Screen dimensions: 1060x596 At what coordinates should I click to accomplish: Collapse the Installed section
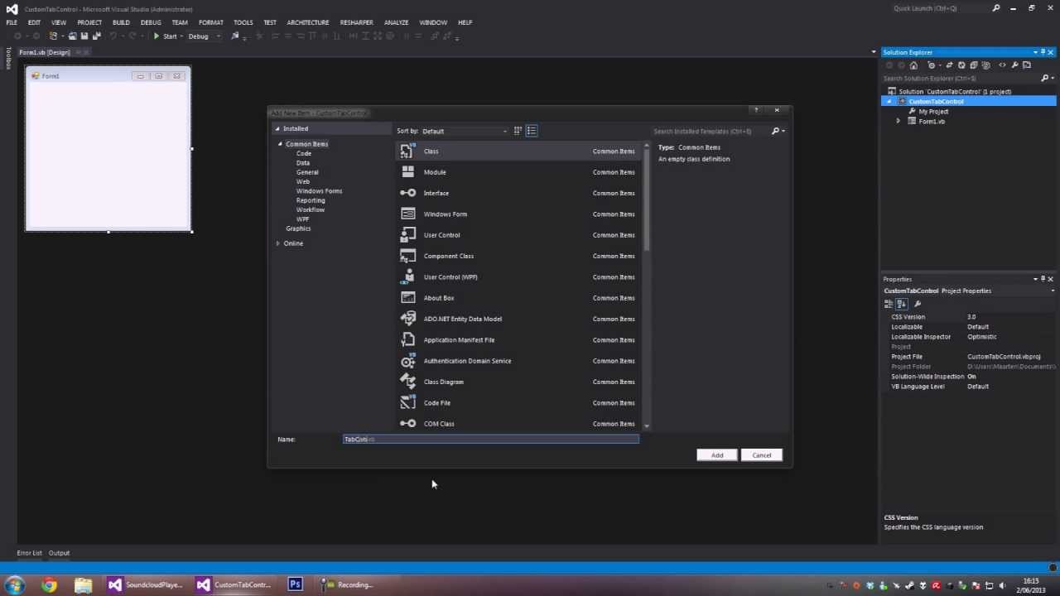click(x=277, y=128)
